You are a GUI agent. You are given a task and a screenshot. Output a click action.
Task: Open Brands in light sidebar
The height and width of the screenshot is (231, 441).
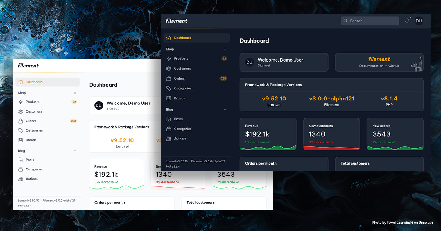47,140
